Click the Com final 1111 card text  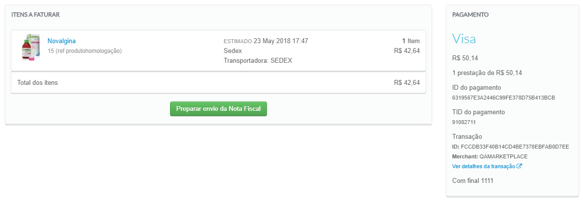(x=472, y=181)
